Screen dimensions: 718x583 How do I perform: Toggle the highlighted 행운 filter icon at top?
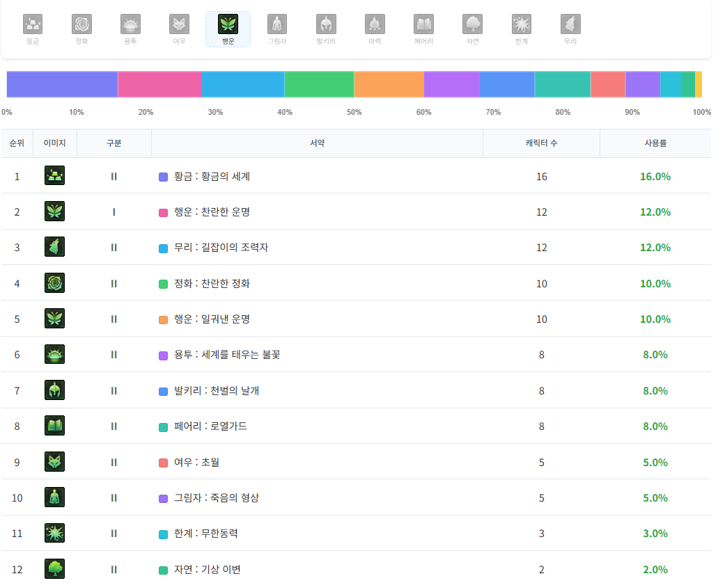pos(228,25)
